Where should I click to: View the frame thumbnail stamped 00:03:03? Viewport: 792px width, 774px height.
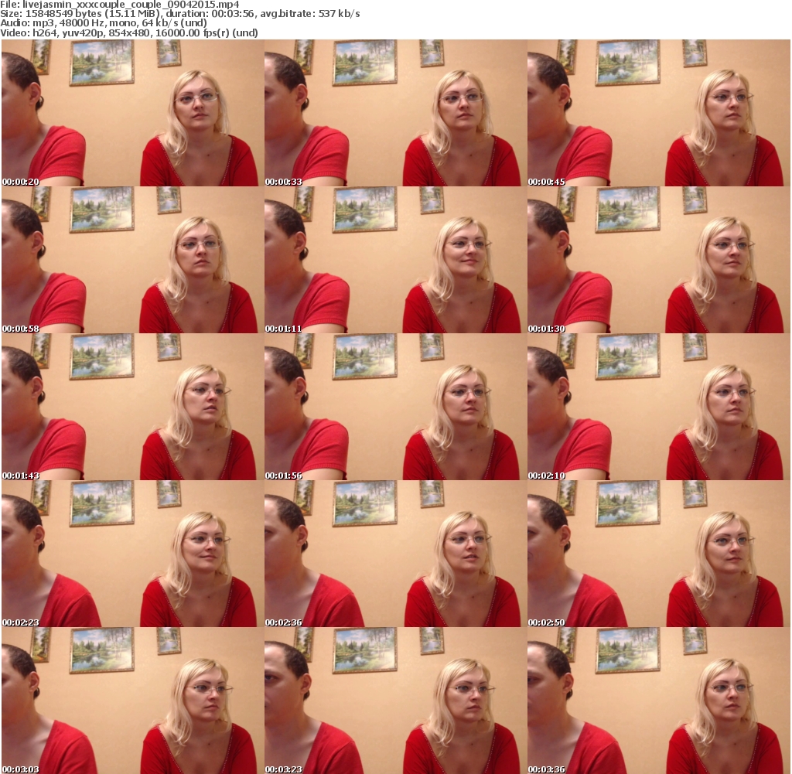tap(132, 701)
